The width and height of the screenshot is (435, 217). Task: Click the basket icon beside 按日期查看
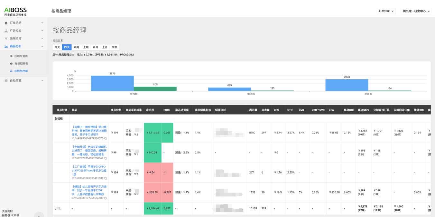(11, 64)
